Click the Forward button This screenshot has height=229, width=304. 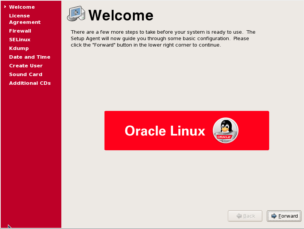coord(284,216)
